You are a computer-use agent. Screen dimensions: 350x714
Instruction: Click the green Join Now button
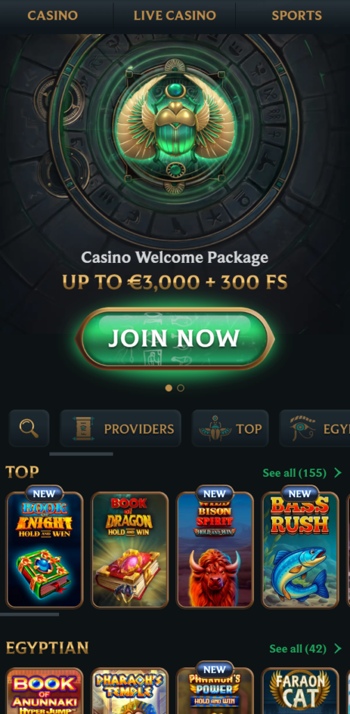coord(175,338)
